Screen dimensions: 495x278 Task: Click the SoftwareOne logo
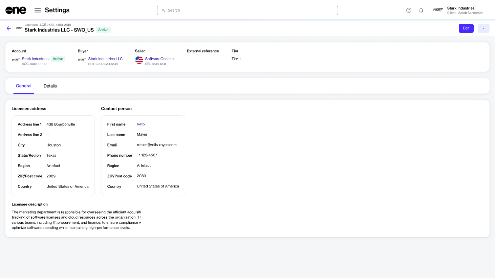point(16,10)
